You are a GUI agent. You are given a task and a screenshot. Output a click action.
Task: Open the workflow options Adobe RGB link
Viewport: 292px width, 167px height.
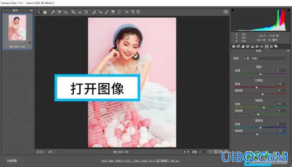(140, 161)
